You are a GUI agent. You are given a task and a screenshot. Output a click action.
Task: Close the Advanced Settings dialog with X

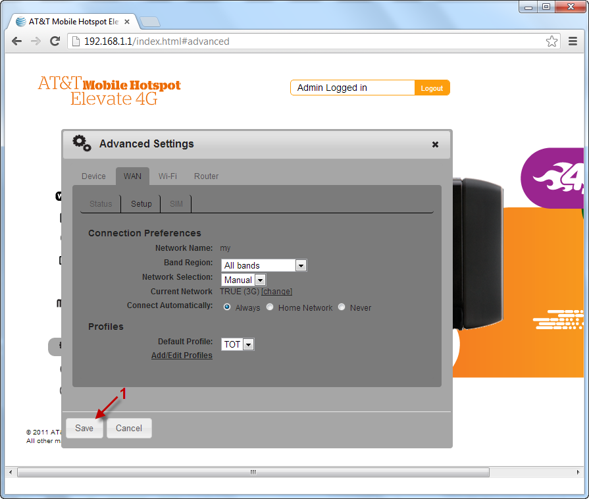(435, 144)
